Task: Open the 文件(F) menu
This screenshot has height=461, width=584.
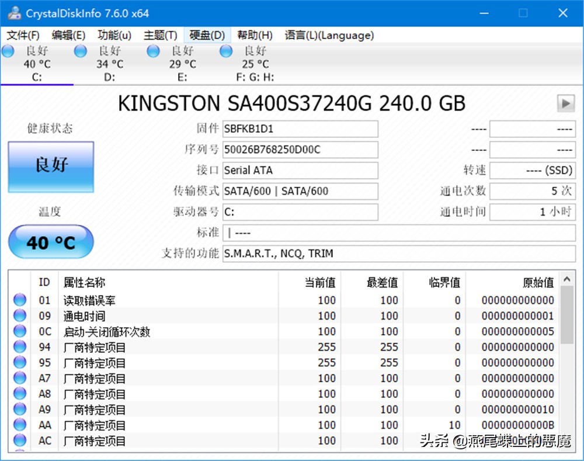Action: coord(23,35)
